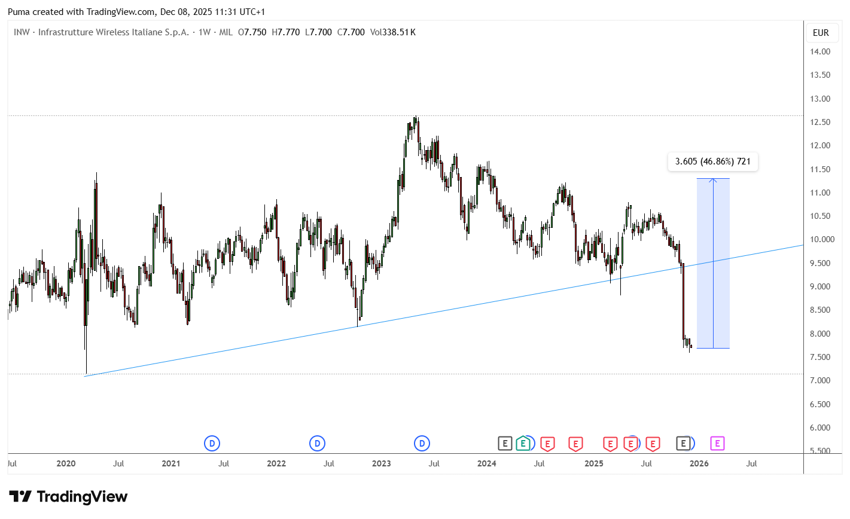Screen dimensions: 850x519
Task: Open the green earnings marker in 2024
Action: pos(523,444)
